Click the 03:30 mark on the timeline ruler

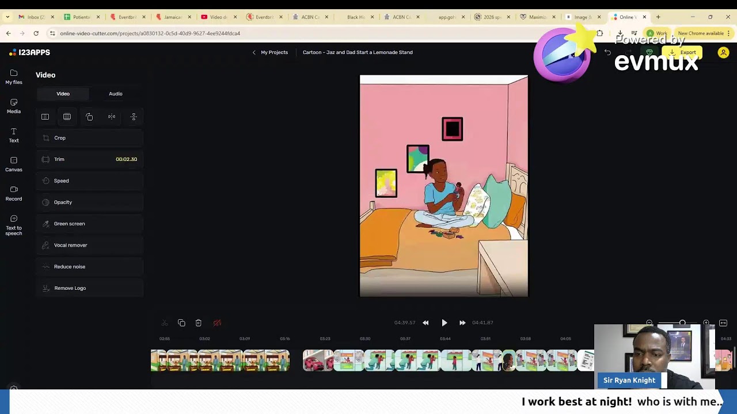pos(365,339)
